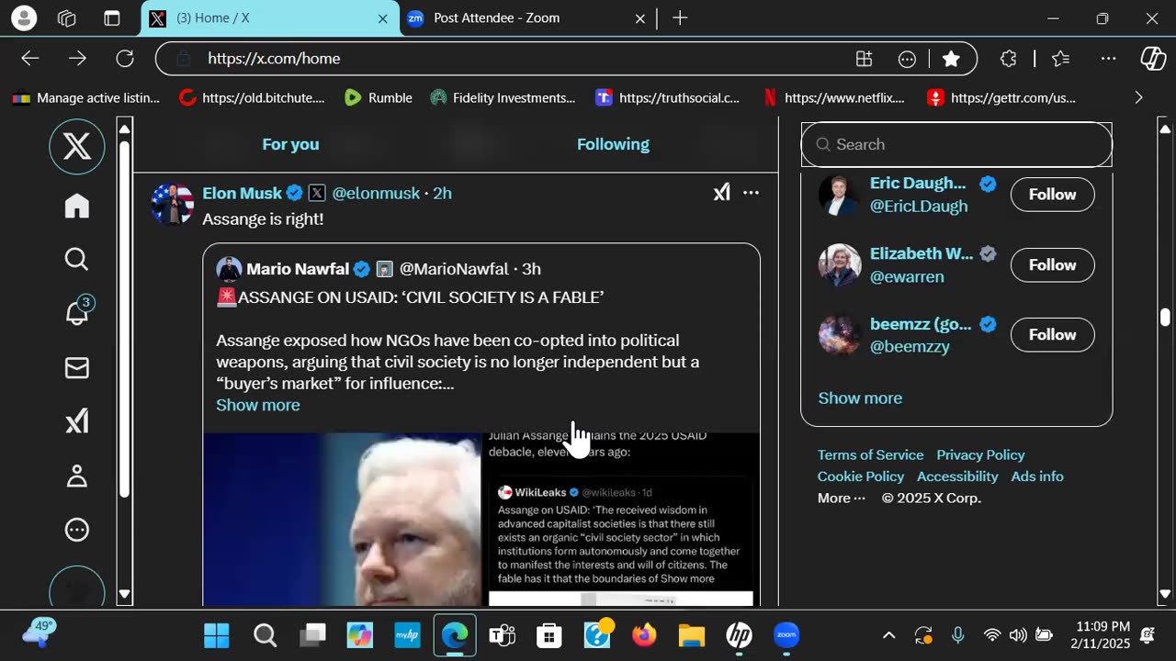1176x661 pixels.
Task: Open Edge Settings and more menu
Action: (1109, 59)
